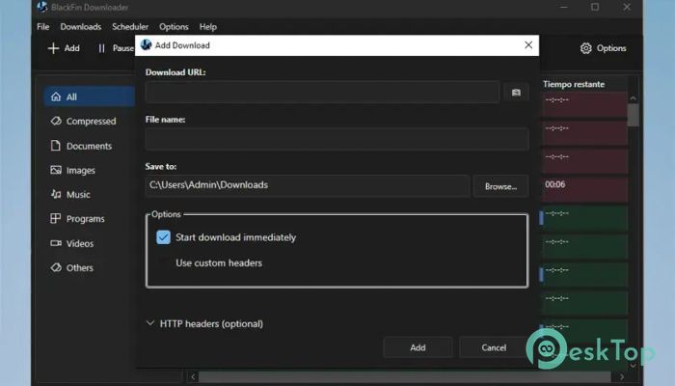Open the Help menu
This screenshot has width=675, height=386.
click(208, 27)
